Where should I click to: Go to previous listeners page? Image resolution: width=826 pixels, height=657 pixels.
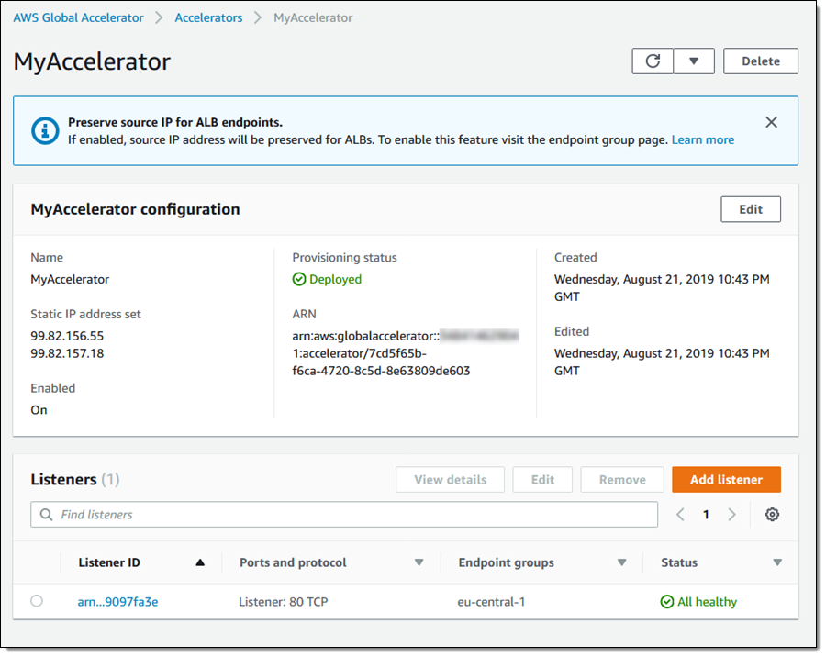[680, 514]
